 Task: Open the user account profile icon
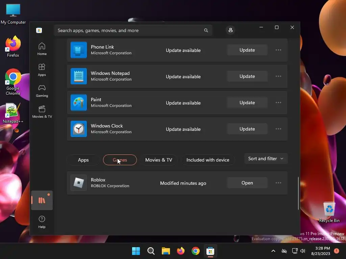(230, 30)
